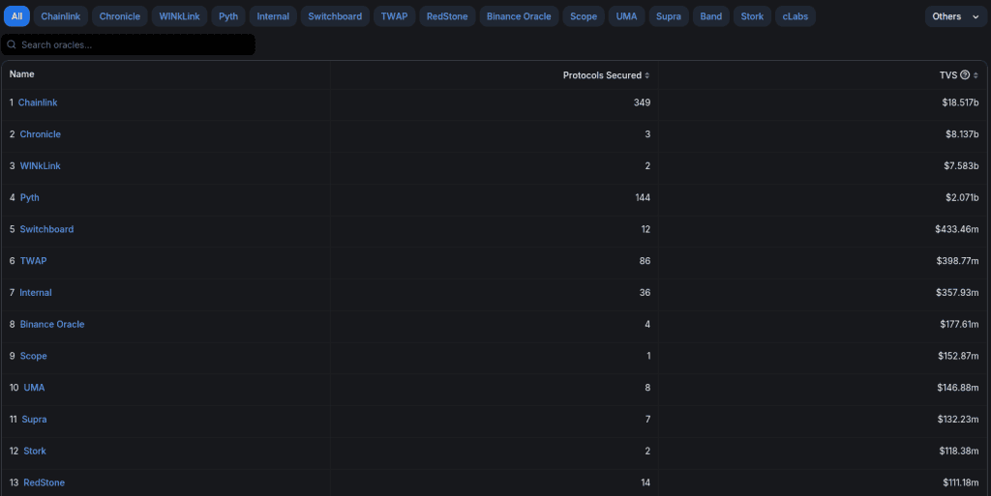Screen dimensions: 991x496
Task: Click the Protocols Secured header label
Action: click(x=602, y=75)
